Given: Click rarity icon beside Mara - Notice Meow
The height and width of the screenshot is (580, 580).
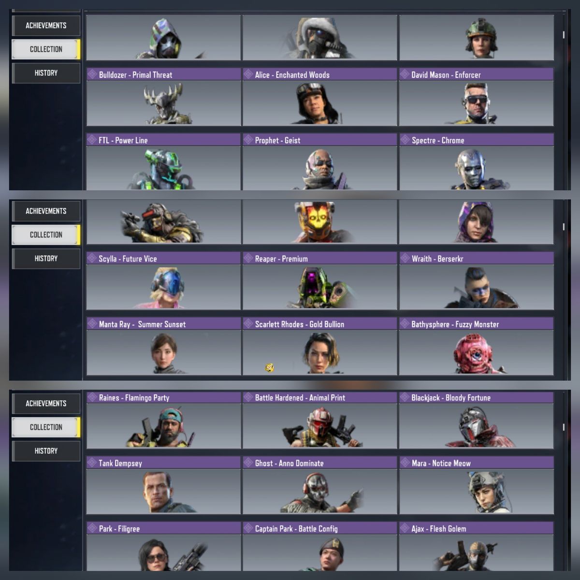Looking at the screenshot, I should point(405,463).
